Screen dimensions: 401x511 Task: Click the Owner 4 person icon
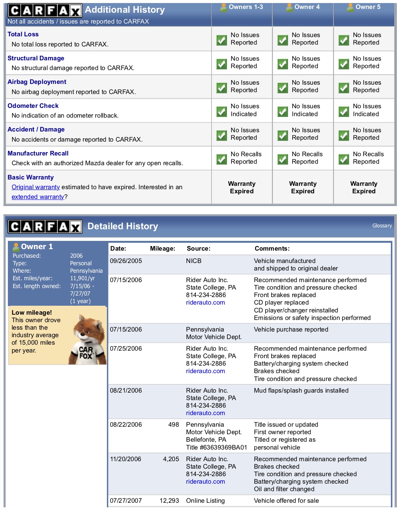(x=290, y=7)
